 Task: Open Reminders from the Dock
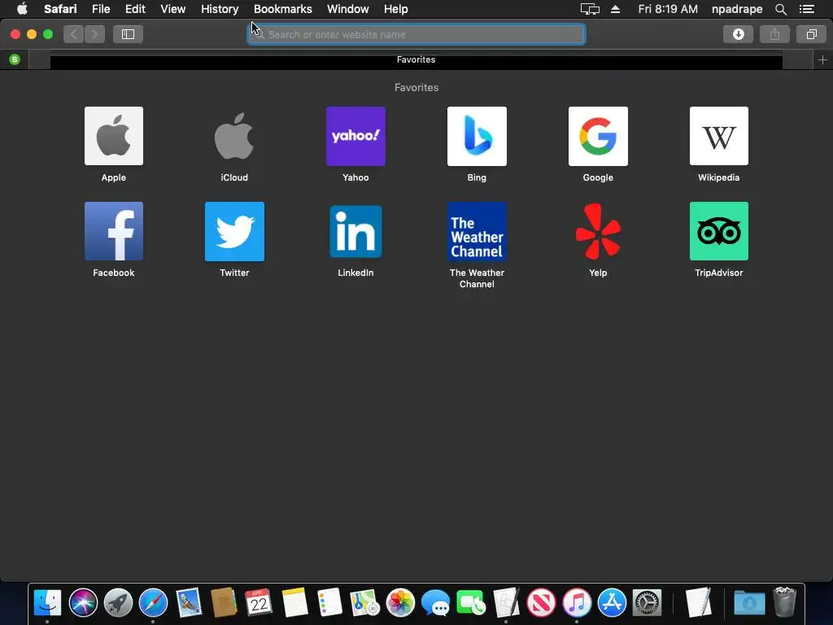329,603
